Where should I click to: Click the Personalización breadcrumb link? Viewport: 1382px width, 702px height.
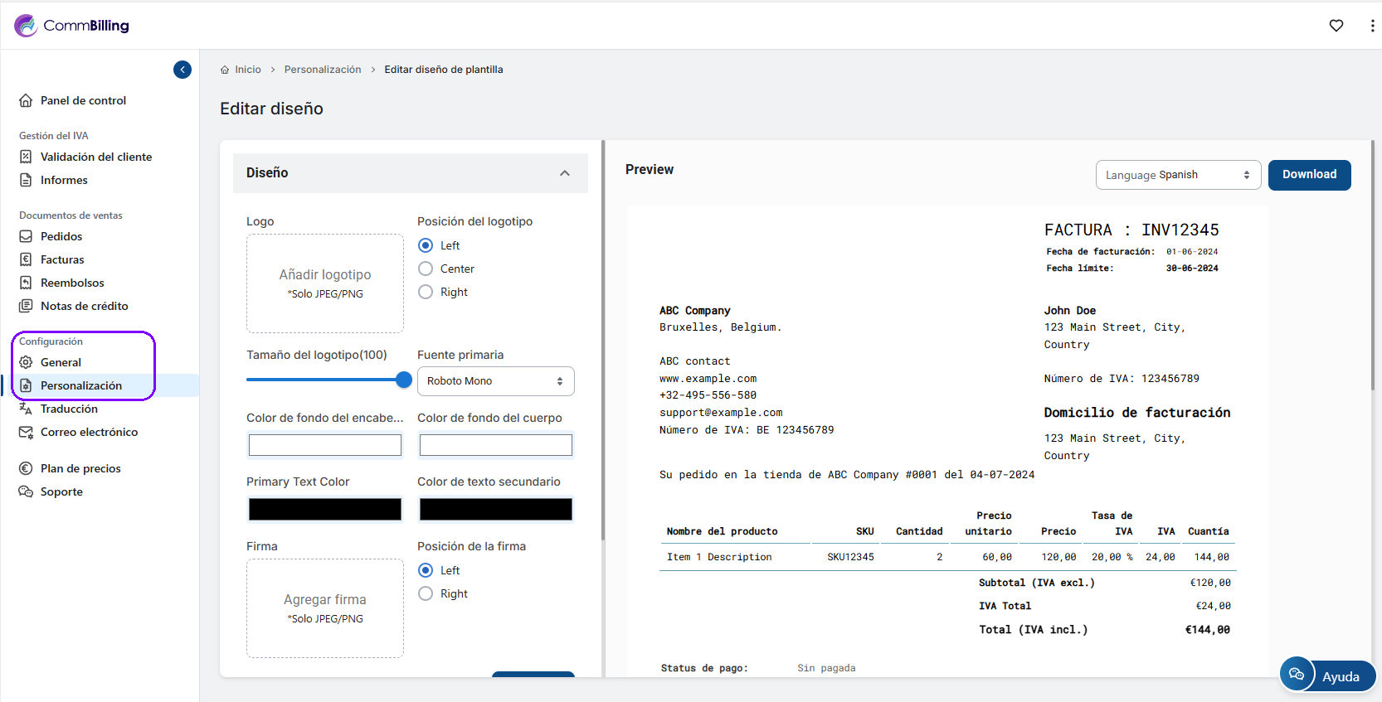pyautogui.click(x=323, y=70)
